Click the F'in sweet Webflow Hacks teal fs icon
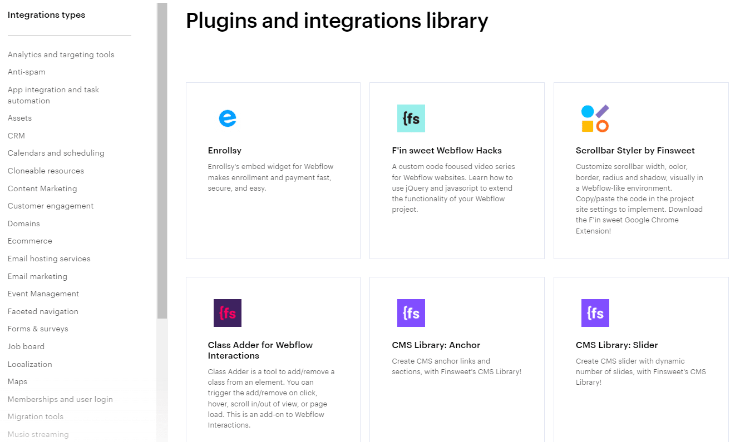Viewport: 735px width, 442px height. pyautogui.click(x=411, y=118)
